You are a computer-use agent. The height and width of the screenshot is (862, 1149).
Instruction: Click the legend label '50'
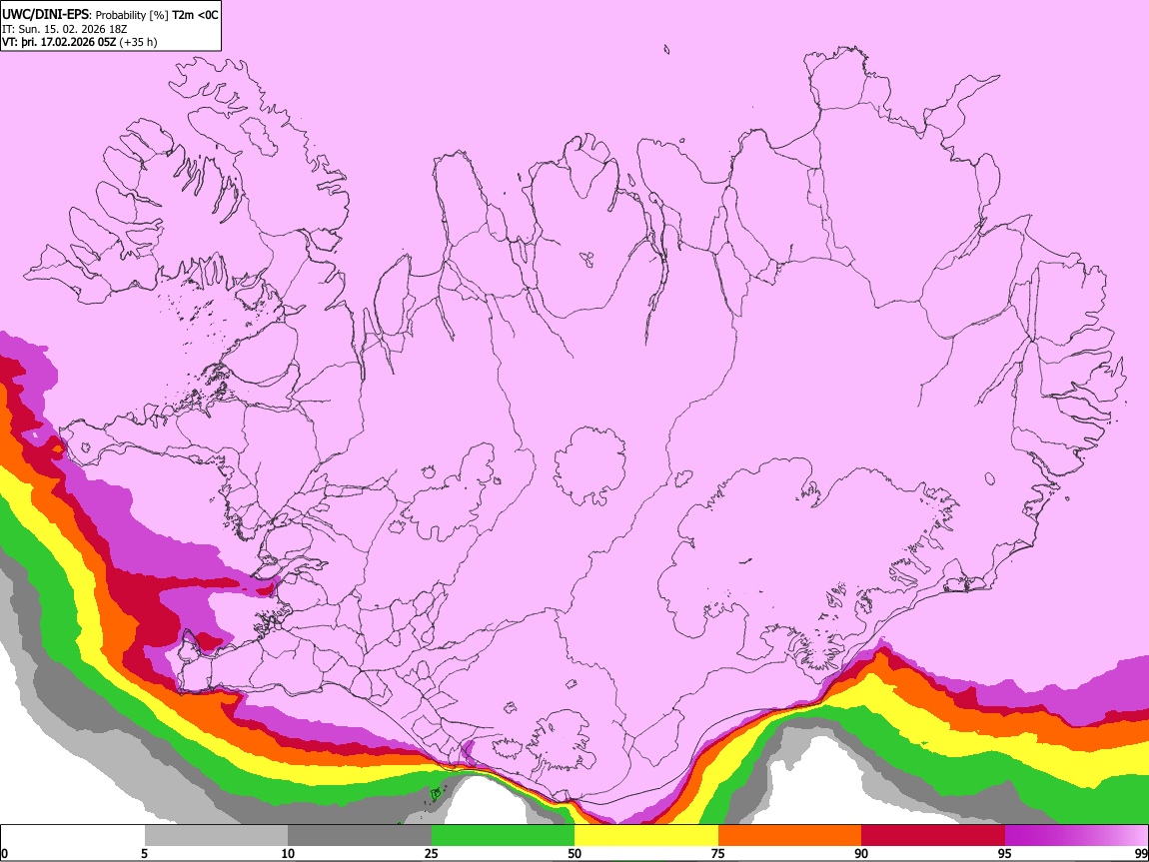coord(574,854)
